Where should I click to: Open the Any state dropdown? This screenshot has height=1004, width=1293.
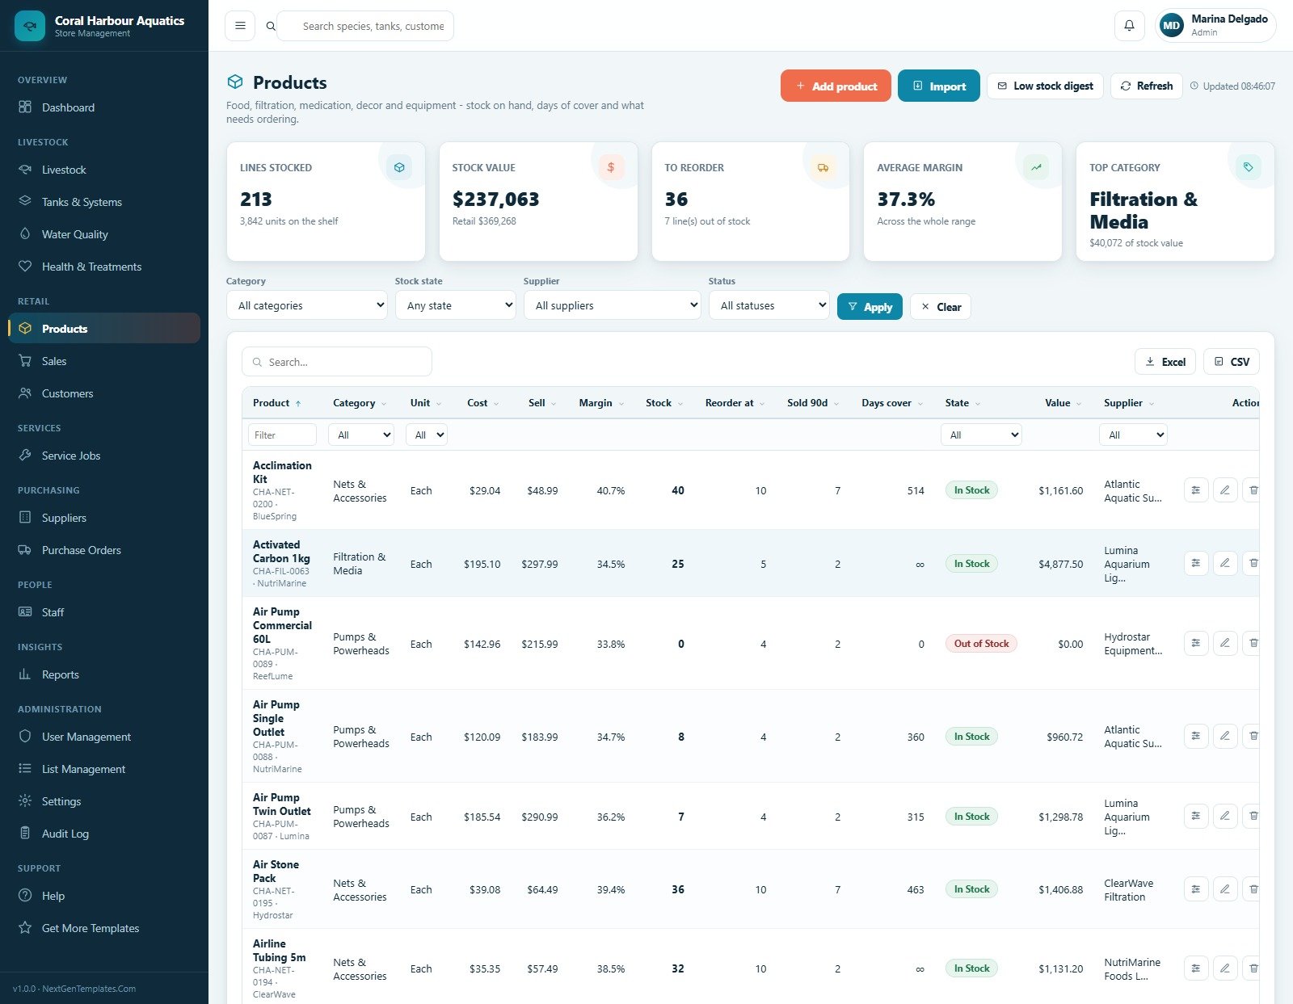[456, 305]
